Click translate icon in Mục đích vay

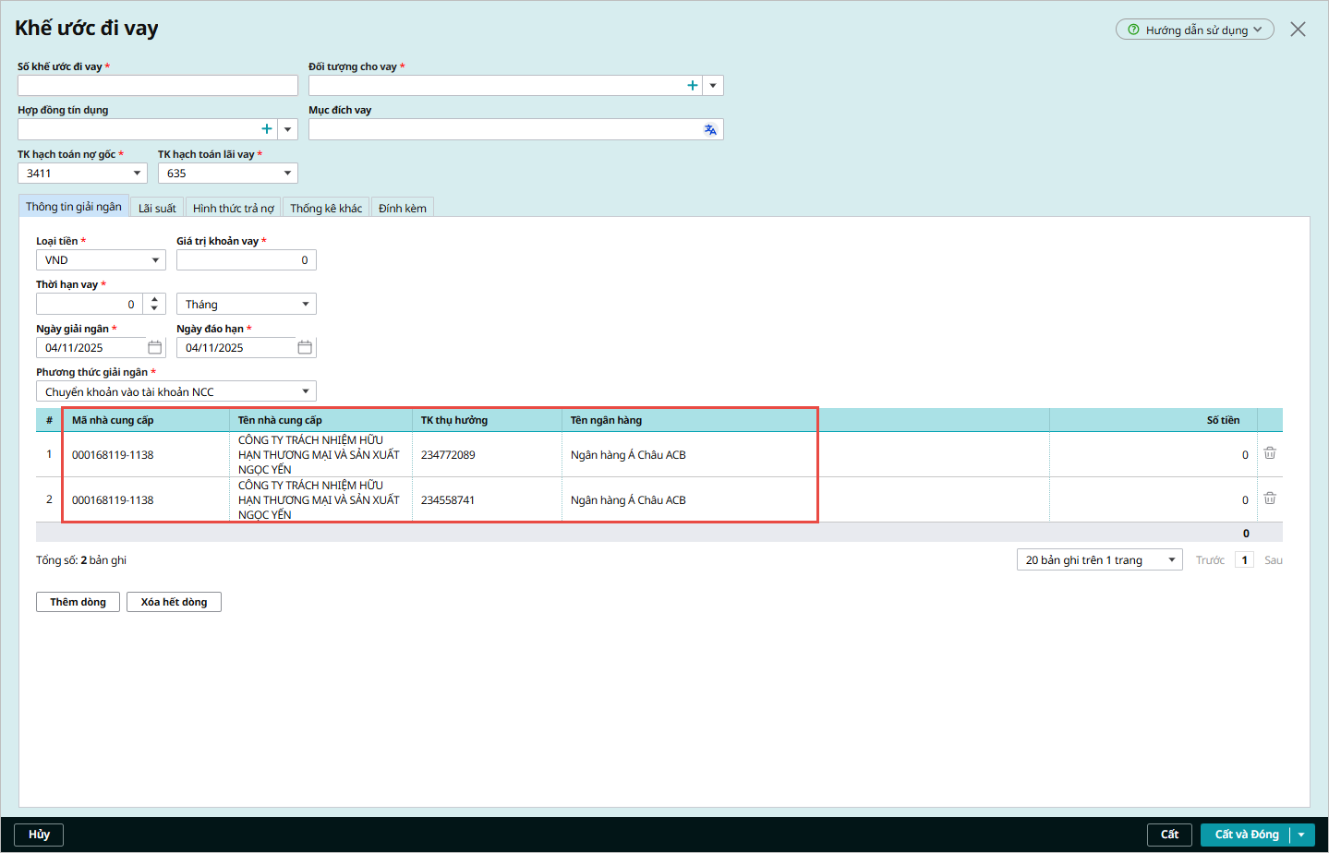click(x=710, y=130)
